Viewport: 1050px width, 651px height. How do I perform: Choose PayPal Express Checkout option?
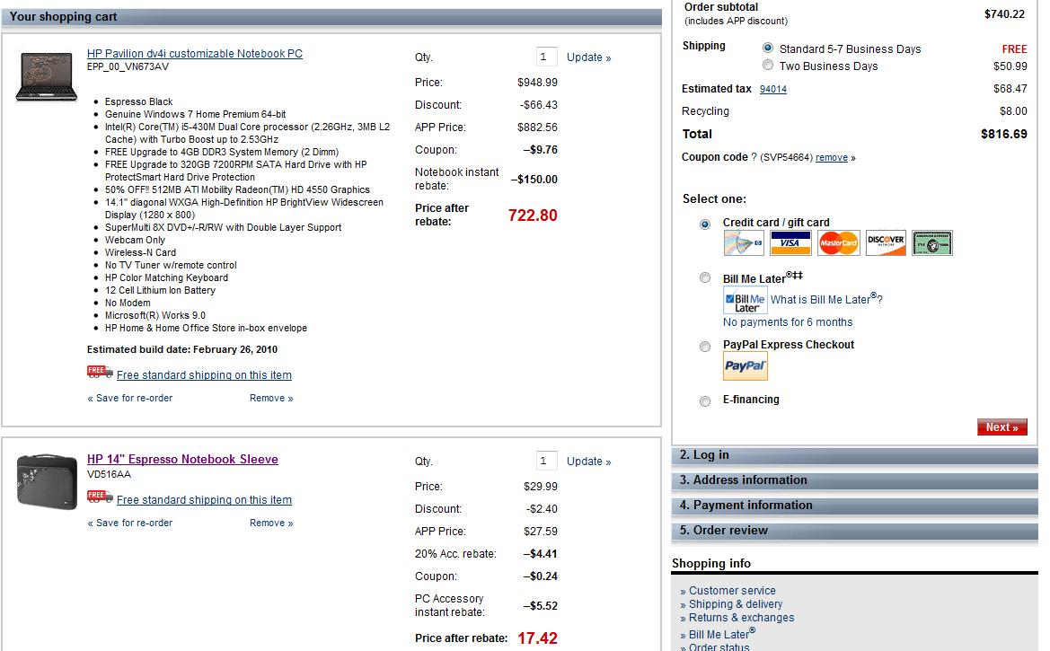click(705, 347)
